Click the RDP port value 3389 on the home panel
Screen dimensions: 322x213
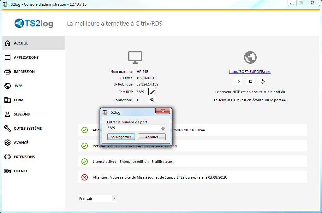pos(140,92)
